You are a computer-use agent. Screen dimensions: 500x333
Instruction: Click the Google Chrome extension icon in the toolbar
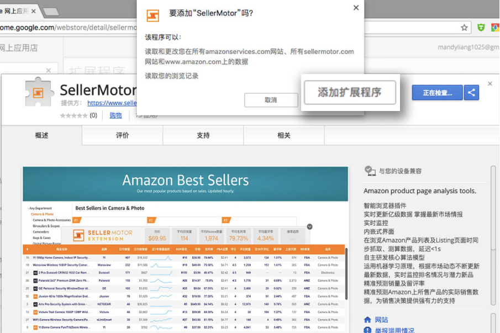(x=495, y=28)
